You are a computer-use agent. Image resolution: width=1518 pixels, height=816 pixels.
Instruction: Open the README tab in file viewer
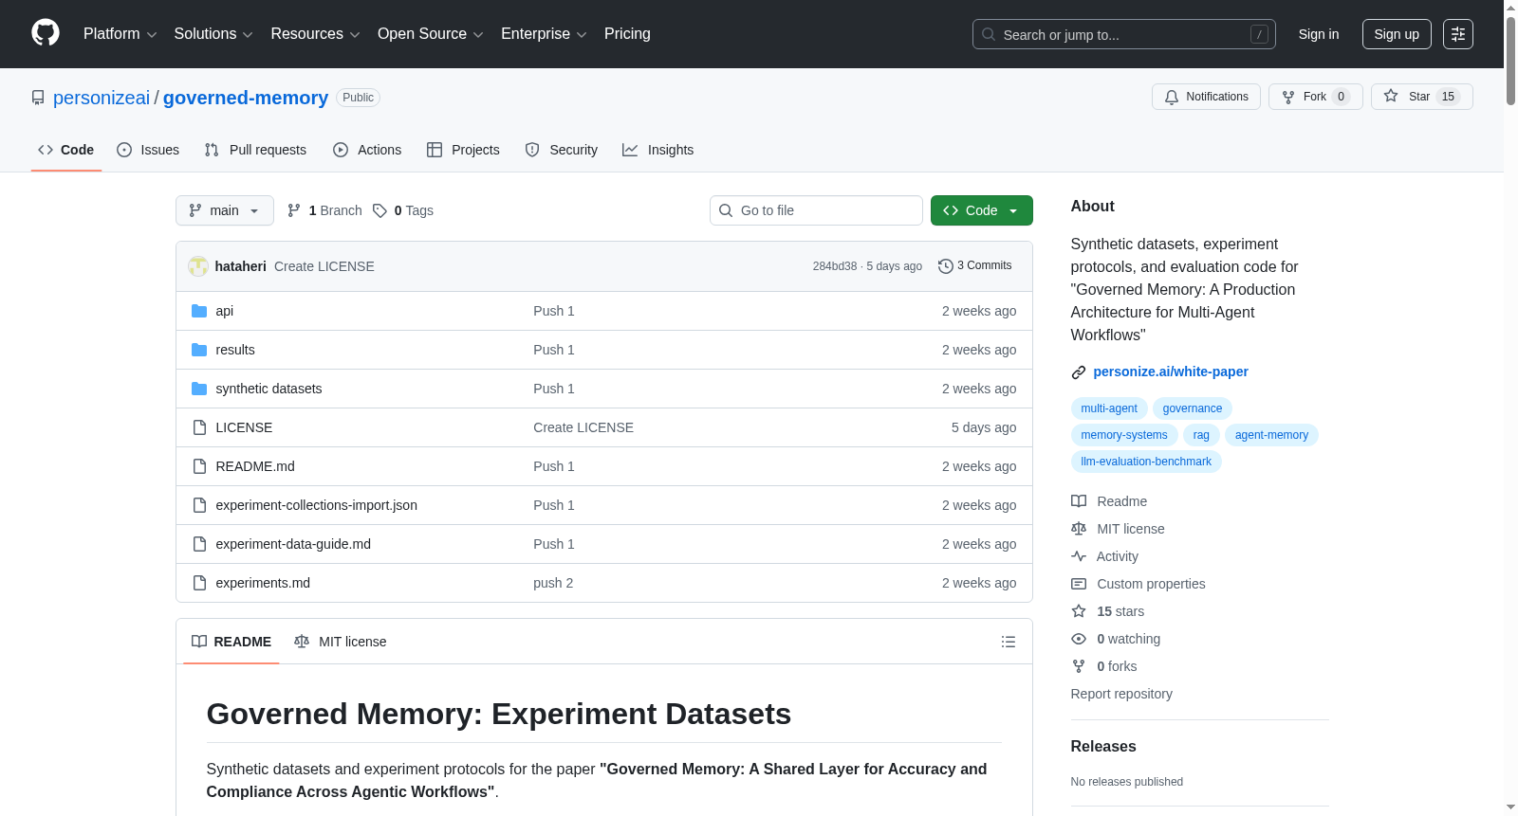pyautogui.click(x=231, y=642)
